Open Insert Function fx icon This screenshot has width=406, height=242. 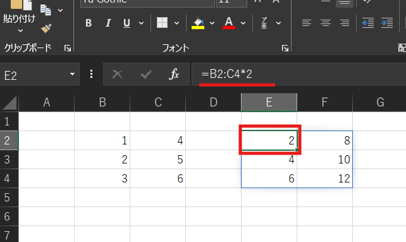(x=174, y=75)
